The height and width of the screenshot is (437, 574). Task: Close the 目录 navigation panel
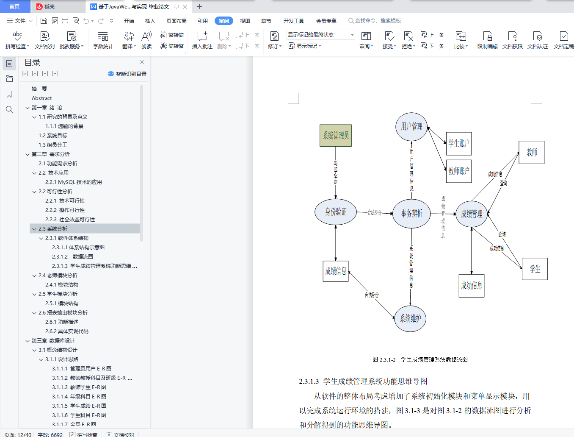[142, 62]
